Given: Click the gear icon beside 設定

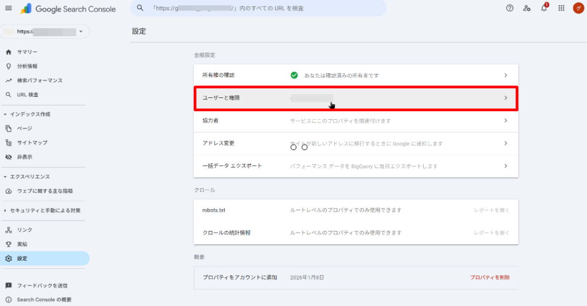Looking at the screenshot, I should (9, 258).
